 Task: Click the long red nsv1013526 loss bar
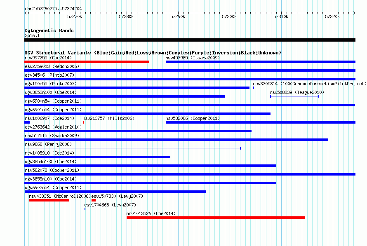click(216, 218)
